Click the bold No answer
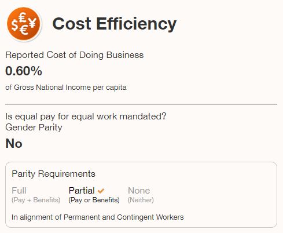Viewport: 283px width, 233px height. 14,144
